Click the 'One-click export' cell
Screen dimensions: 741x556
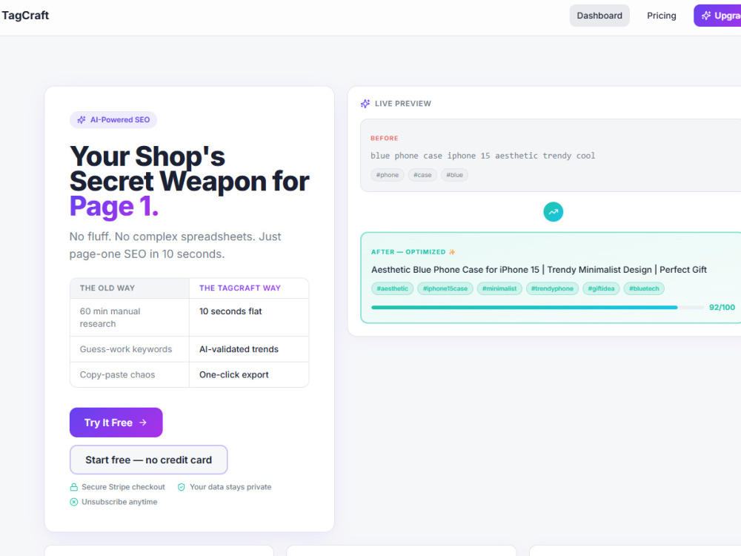point(249,374)
